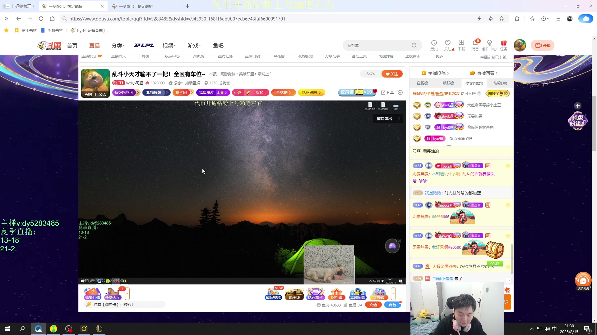Expand right activity list chevron by 去领取

pyautogui.click(x=393, y=293)
